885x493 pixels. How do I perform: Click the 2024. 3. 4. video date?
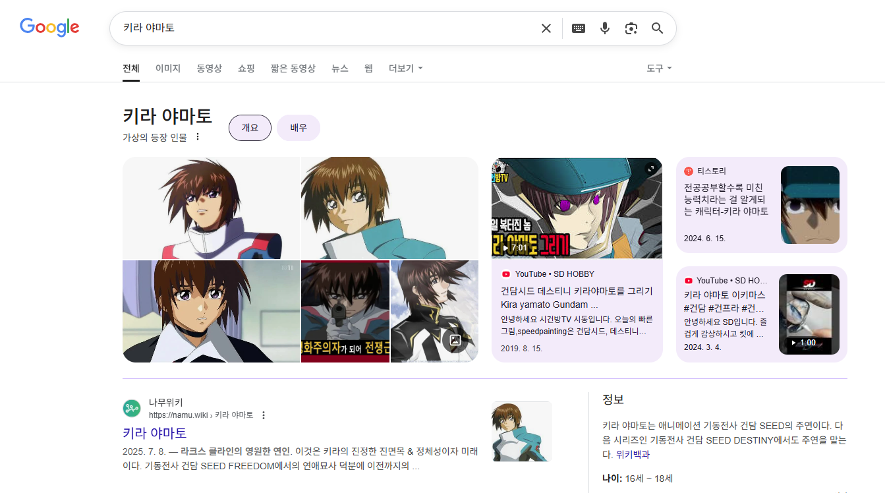702,347
